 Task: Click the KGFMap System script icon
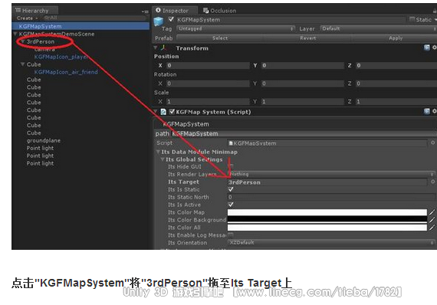pyautogui.click(x=163, y=112)
